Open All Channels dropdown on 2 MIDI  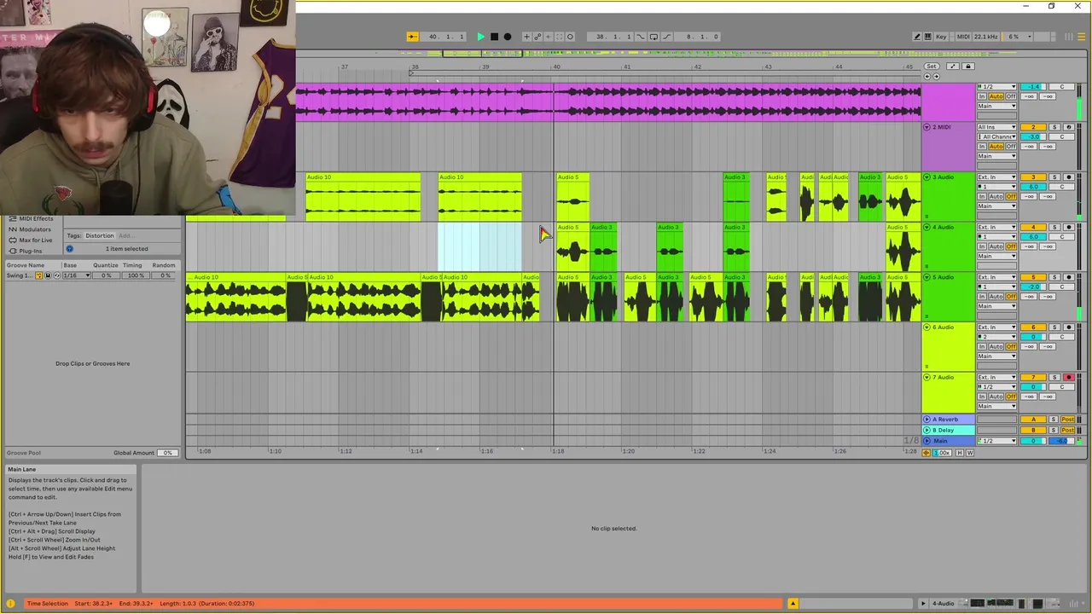tap(996, 136)
